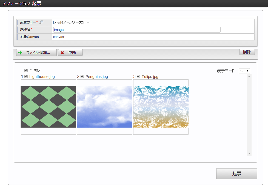268x186 pixels.
Task: Uncheck the Lighthouse.jpg checkbox
Action: pyautogui.click(x=26, y=76)
